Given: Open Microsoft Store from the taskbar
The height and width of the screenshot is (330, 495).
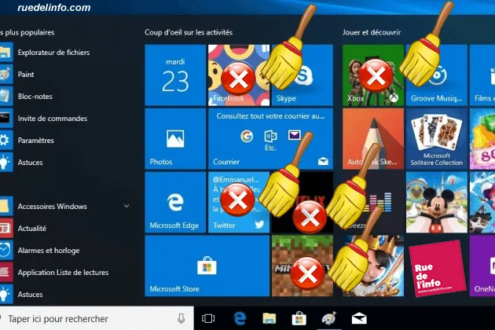Looking at the screenshot, I should click(x=299, y=319).
